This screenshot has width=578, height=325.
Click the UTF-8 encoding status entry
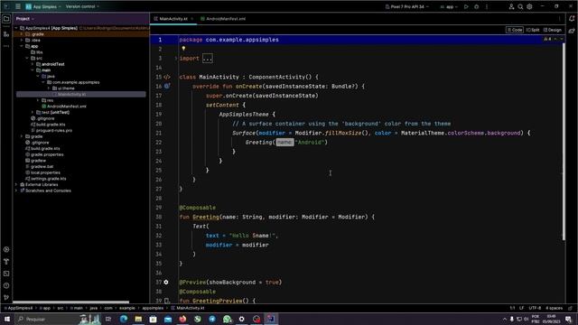click(535, 308)
